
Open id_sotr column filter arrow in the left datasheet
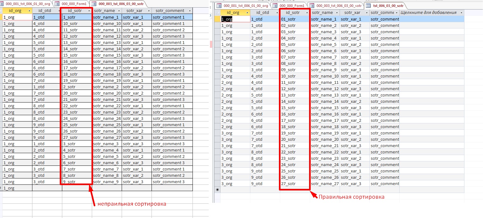click(89, 11)
